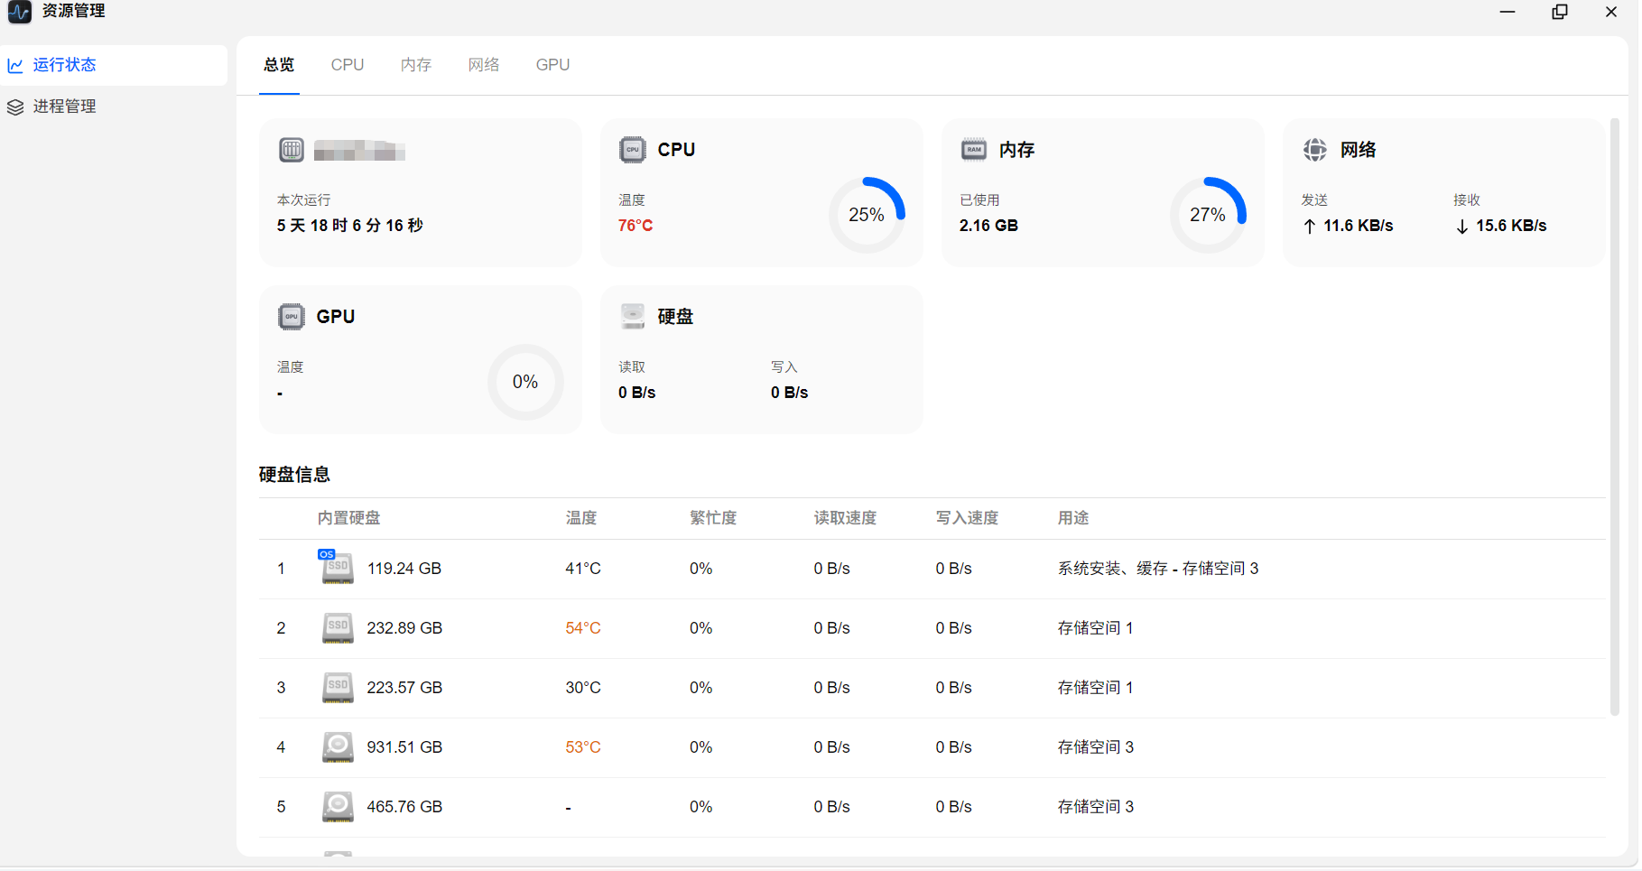Click the CPU 25% usage ring
The width and height of the screenshot is (1642, 871).
(x=867, y=215)
